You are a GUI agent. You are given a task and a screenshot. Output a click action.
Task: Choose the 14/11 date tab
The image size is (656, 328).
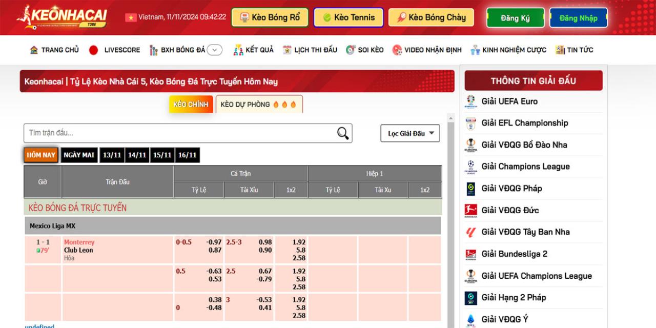[x=137, y=155]
